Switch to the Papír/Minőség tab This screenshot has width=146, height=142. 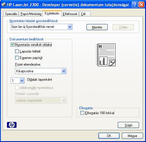31,14
